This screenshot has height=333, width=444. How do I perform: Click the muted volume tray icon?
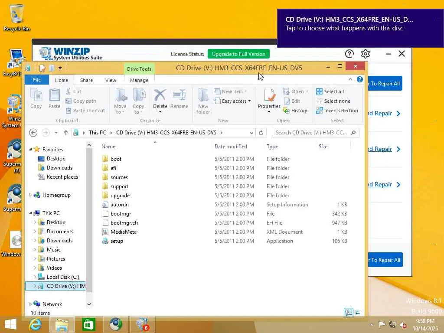[403, 324]
